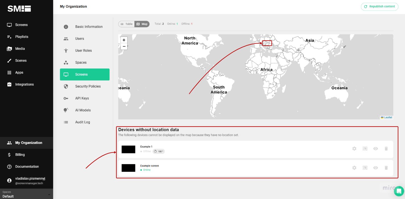This screenshot has height=199, width=405.
Task: Select My Organization in the sidebar
Action: click(x=26, y=143)
